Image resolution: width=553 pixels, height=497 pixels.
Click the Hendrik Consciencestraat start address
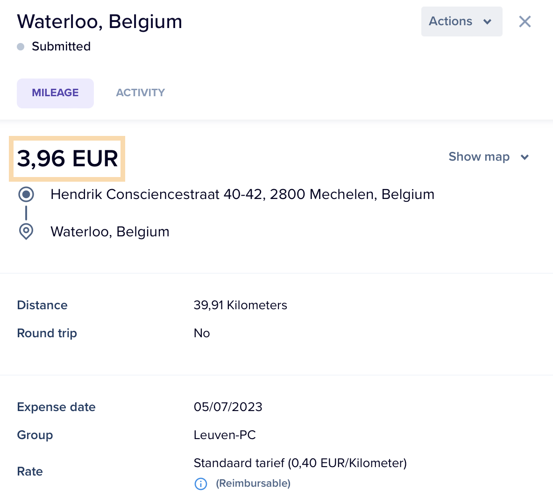tap(242, 194)
